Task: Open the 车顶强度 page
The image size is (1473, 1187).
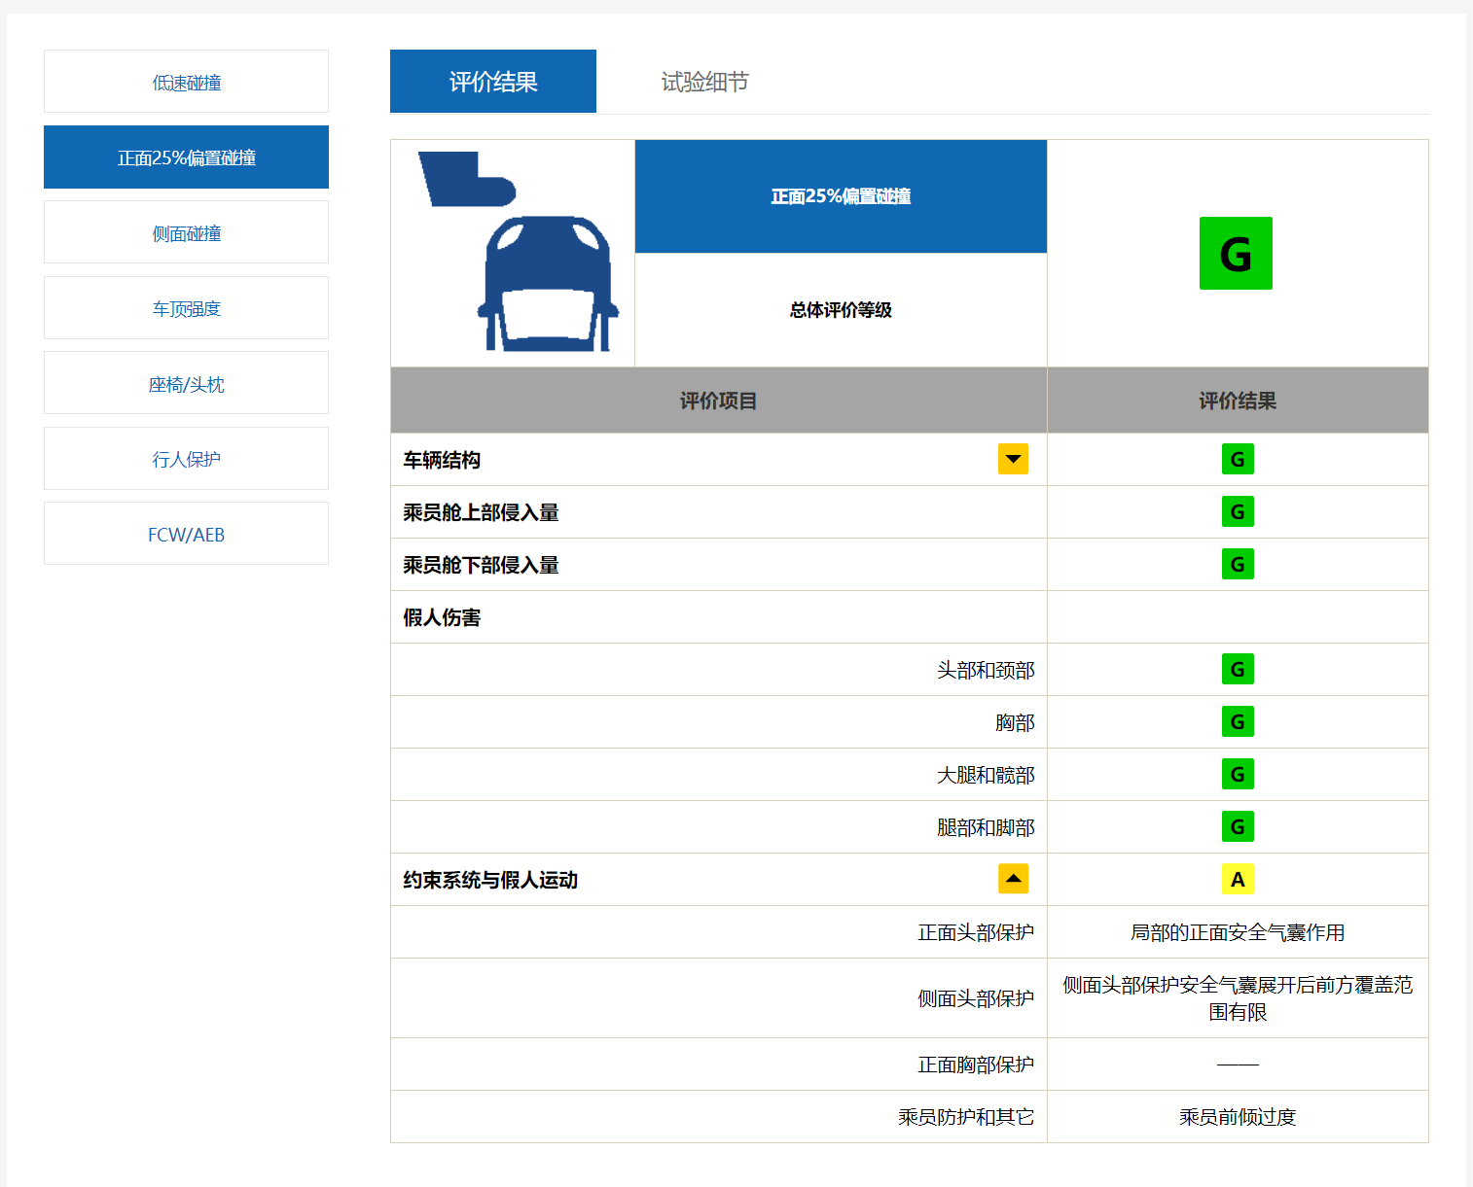Action: (185, 308)
